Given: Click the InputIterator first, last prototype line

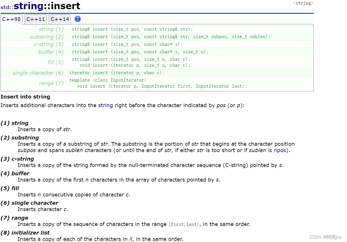Looking at the screenshot, I should click(x=162, y=86).
